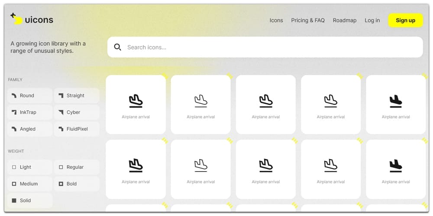Click the magnifying glass search icon
Image resolution: width=433 pixels, height=216 pixels.
117,47
